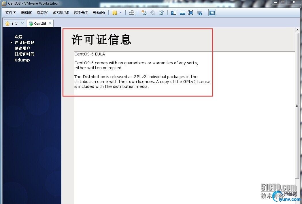This screenshot has width=302, height=204.
Task: Close the CentOS tab
Action: (50, 23)
